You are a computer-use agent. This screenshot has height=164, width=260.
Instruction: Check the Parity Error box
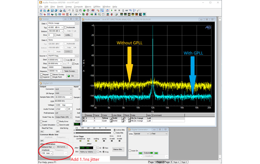pos(58,121)
